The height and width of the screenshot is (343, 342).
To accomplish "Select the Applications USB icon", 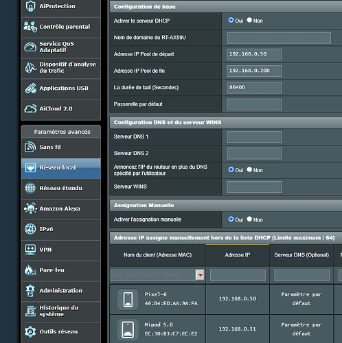I will 30,88.
